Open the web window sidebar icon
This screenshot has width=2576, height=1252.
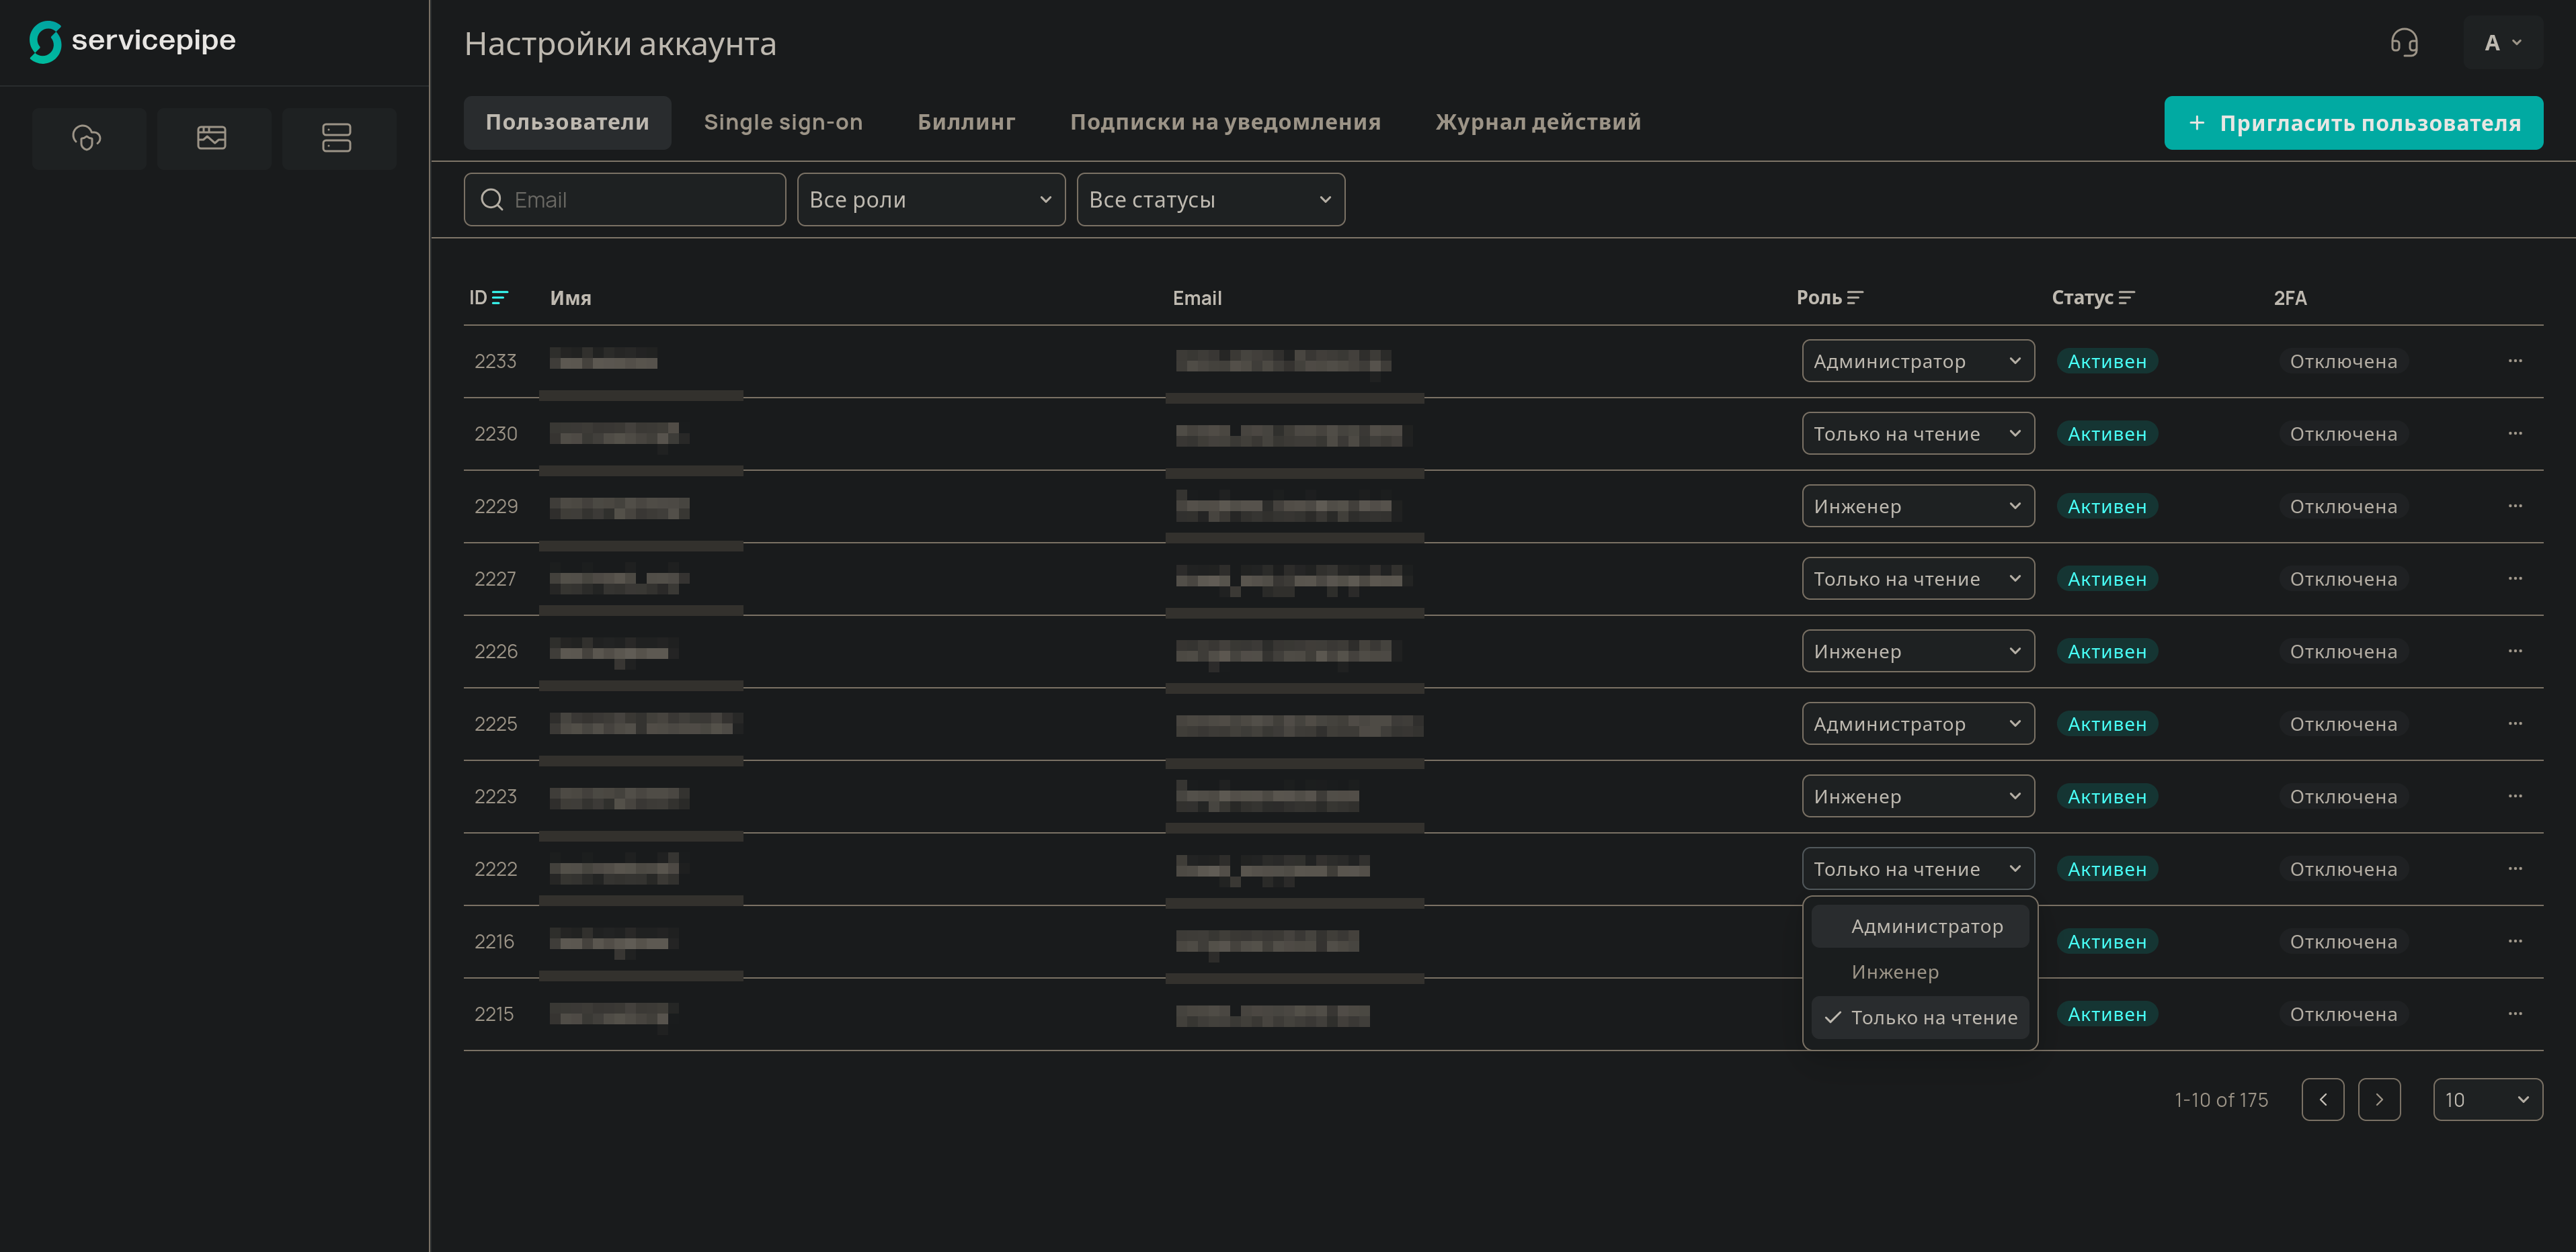pyautogui.click(x=212, y=138)
